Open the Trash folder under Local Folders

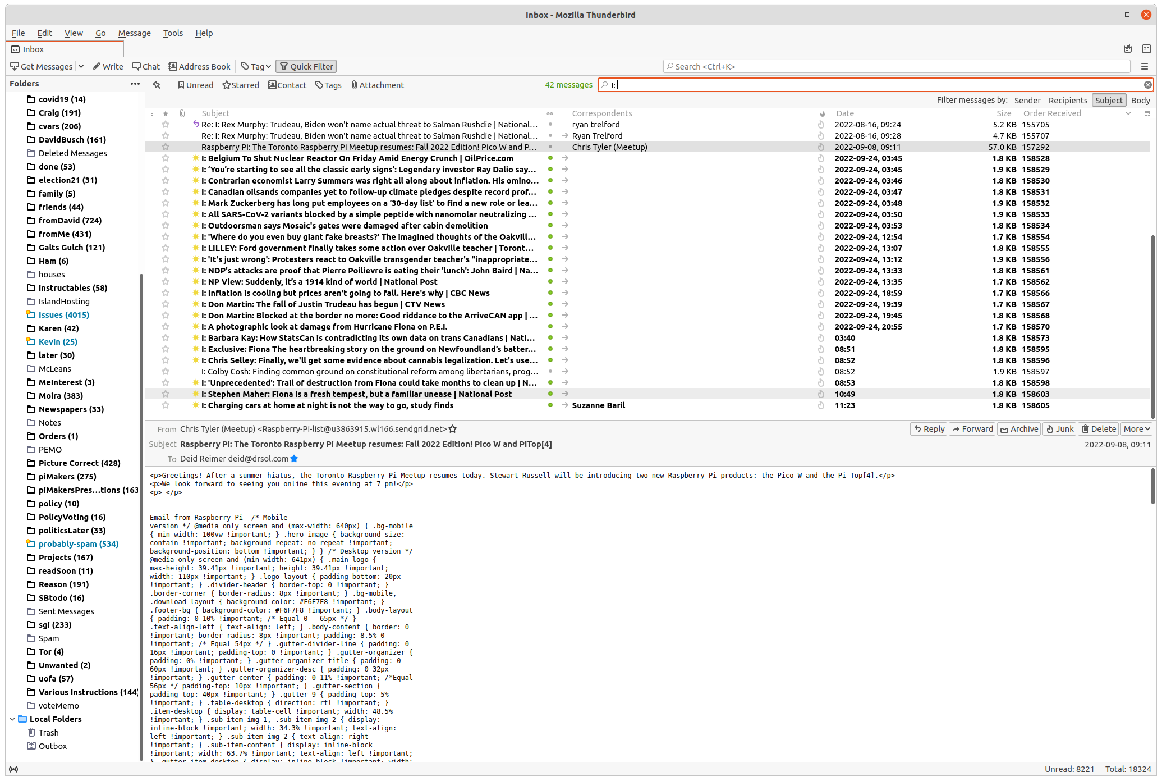coord(48,733)
